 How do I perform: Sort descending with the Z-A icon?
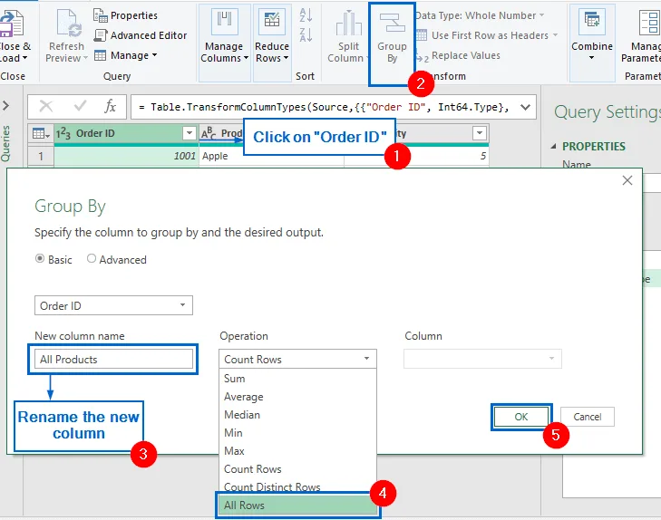pyautogui.click(x=306, y=34)
